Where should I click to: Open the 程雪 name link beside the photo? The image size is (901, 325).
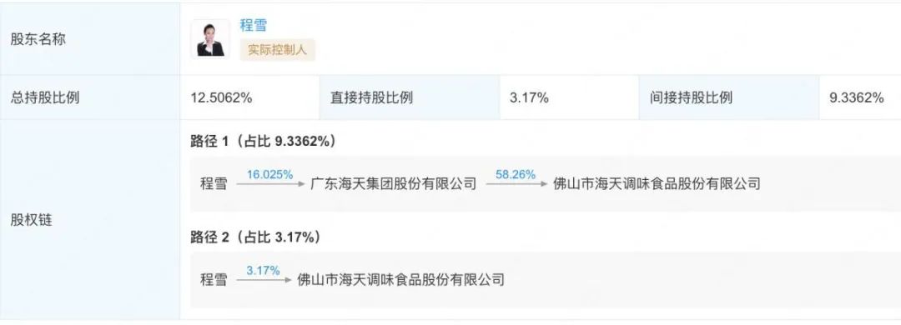pos(254,25)
